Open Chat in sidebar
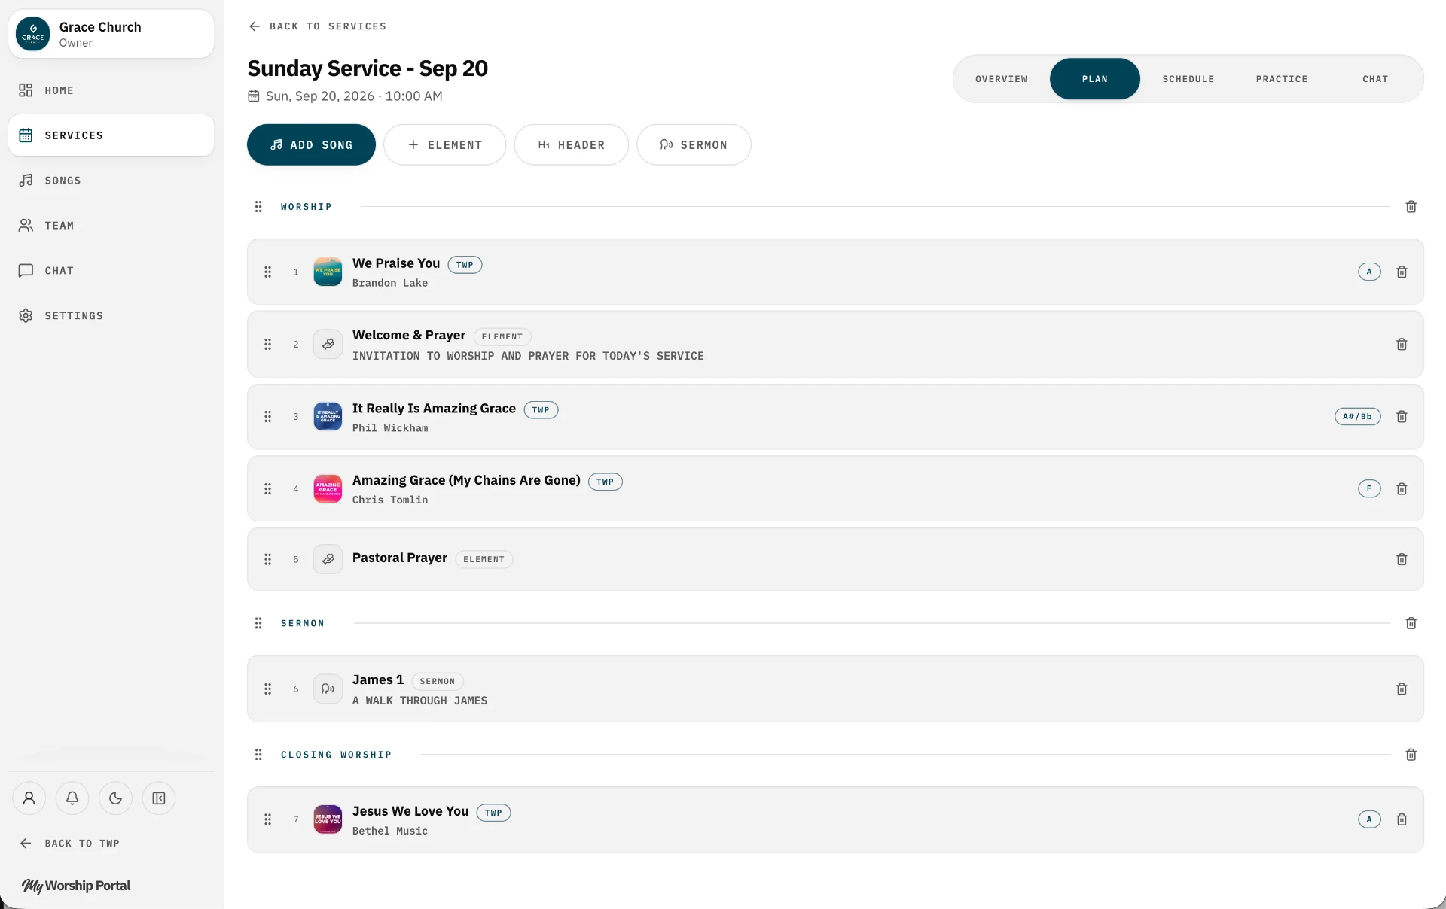 pyautogui.click(x=111, y=271)
